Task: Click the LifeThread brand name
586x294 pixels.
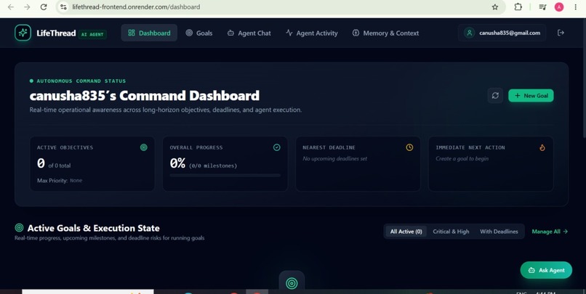Action: (x=56, y=33)
